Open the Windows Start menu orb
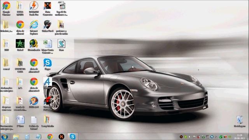The image size is (249, 140). coord(4,136)
